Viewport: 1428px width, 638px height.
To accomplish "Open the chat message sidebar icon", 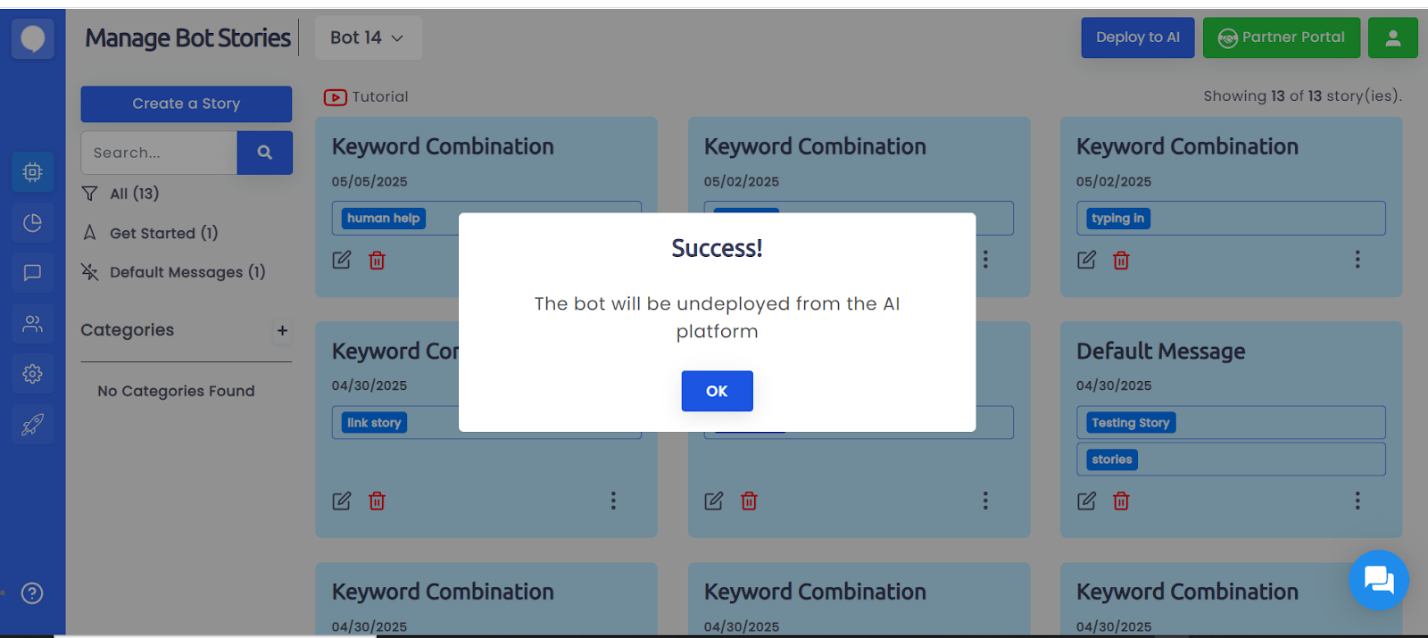I will tap(32, 273).
